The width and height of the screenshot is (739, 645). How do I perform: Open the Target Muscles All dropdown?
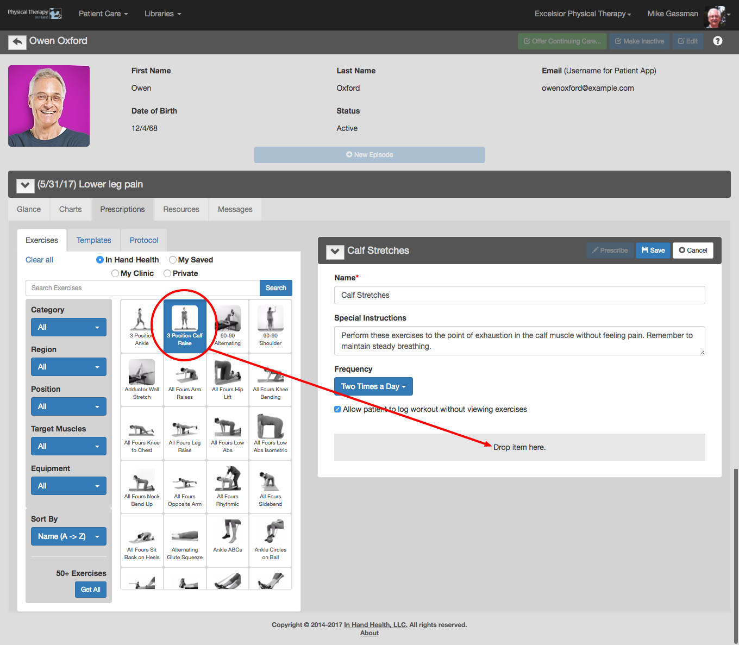click(x=68, y=446)
